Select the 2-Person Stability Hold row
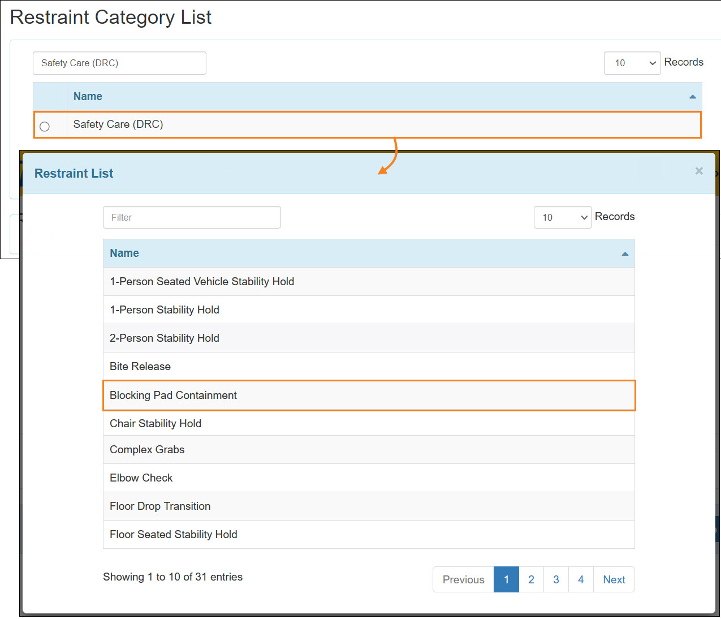 (x=369, y=338)
